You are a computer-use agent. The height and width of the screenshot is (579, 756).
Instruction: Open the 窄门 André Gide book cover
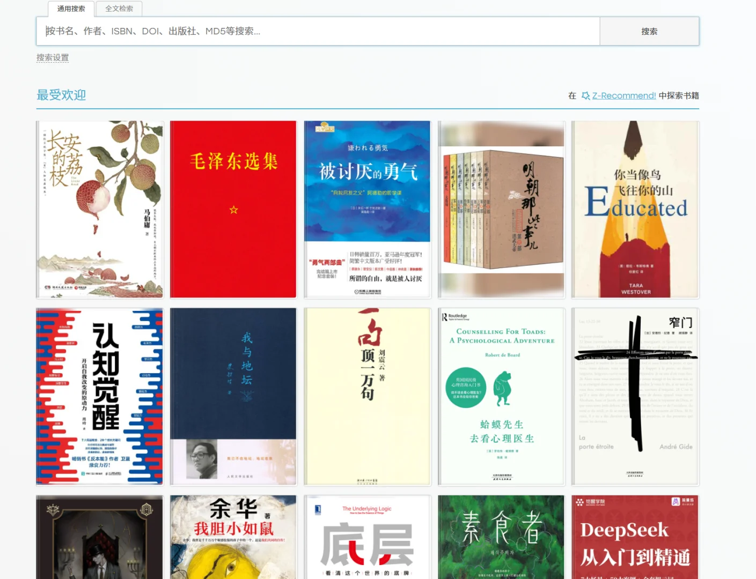635,397
